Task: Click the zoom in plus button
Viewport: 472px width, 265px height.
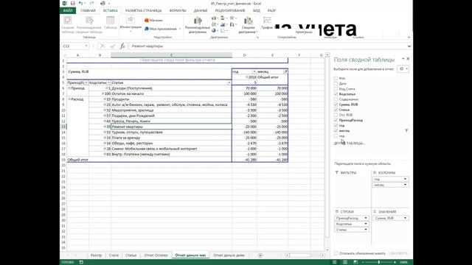Action: click(x=395, y=262)
